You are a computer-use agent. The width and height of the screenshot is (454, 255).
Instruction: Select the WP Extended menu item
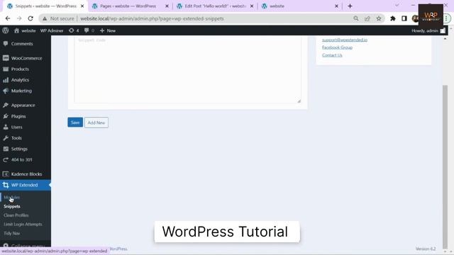26,185
